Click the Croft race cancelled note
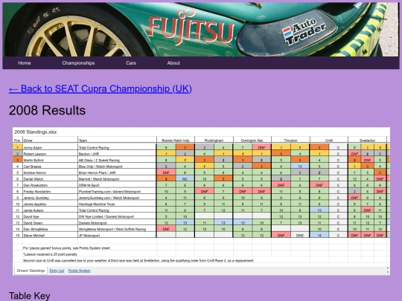 pos(138,261)
